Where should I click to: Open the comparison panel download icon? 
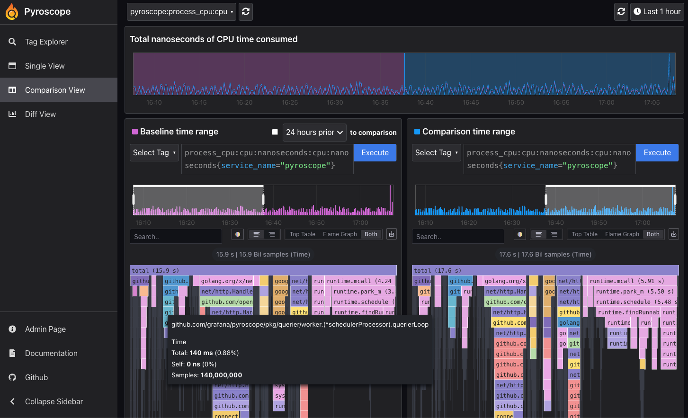673,233
